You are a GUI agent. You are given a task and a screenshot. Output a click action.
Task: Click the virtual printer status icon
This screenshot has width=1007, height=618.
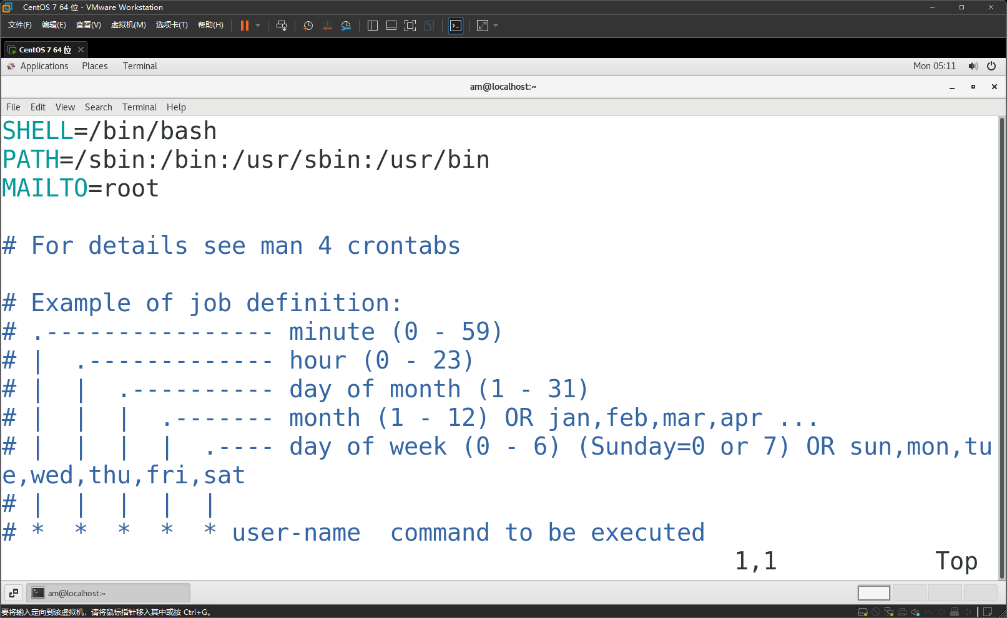[x=901, y=612]
